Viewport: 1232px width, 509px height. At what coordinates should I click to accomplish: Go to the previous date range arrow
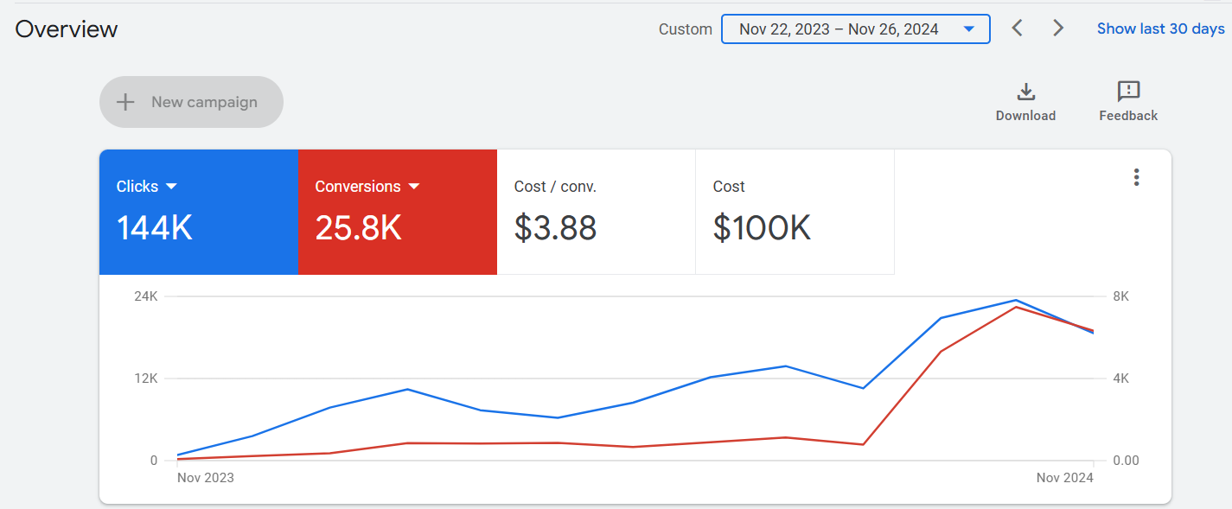(1018, 29)
